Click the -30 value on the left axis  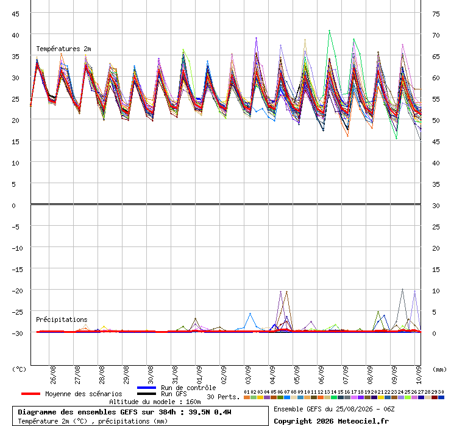click(17, 333)
